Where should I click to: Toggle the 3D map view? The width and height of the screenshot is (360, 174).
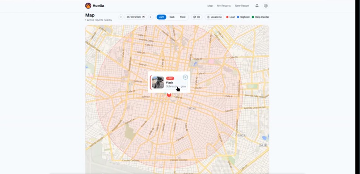pos(197,17)
